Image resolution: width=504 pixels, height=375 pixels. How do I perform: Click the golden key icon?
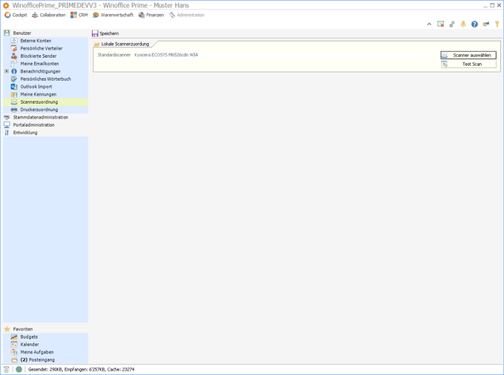497,24
